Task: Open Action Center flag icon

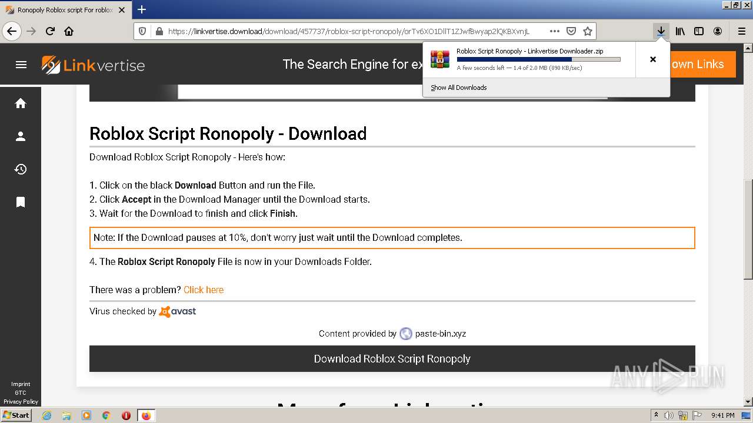Action: coord(696,415)
